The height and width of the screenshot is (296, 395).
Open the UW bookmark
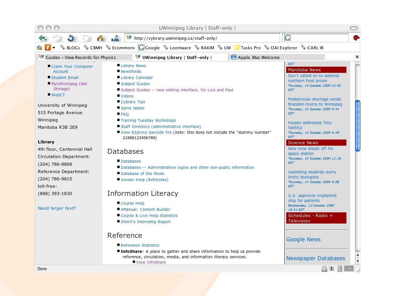point(224,47)
